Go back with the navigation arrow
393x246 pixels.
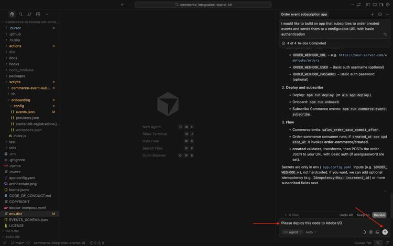point(123,5)
